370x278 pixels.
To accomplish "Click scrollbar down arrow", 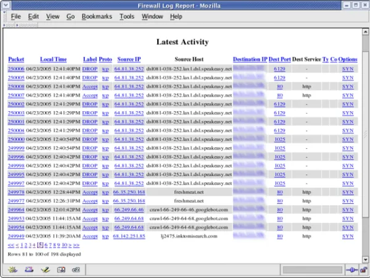I will coord(365,259).
